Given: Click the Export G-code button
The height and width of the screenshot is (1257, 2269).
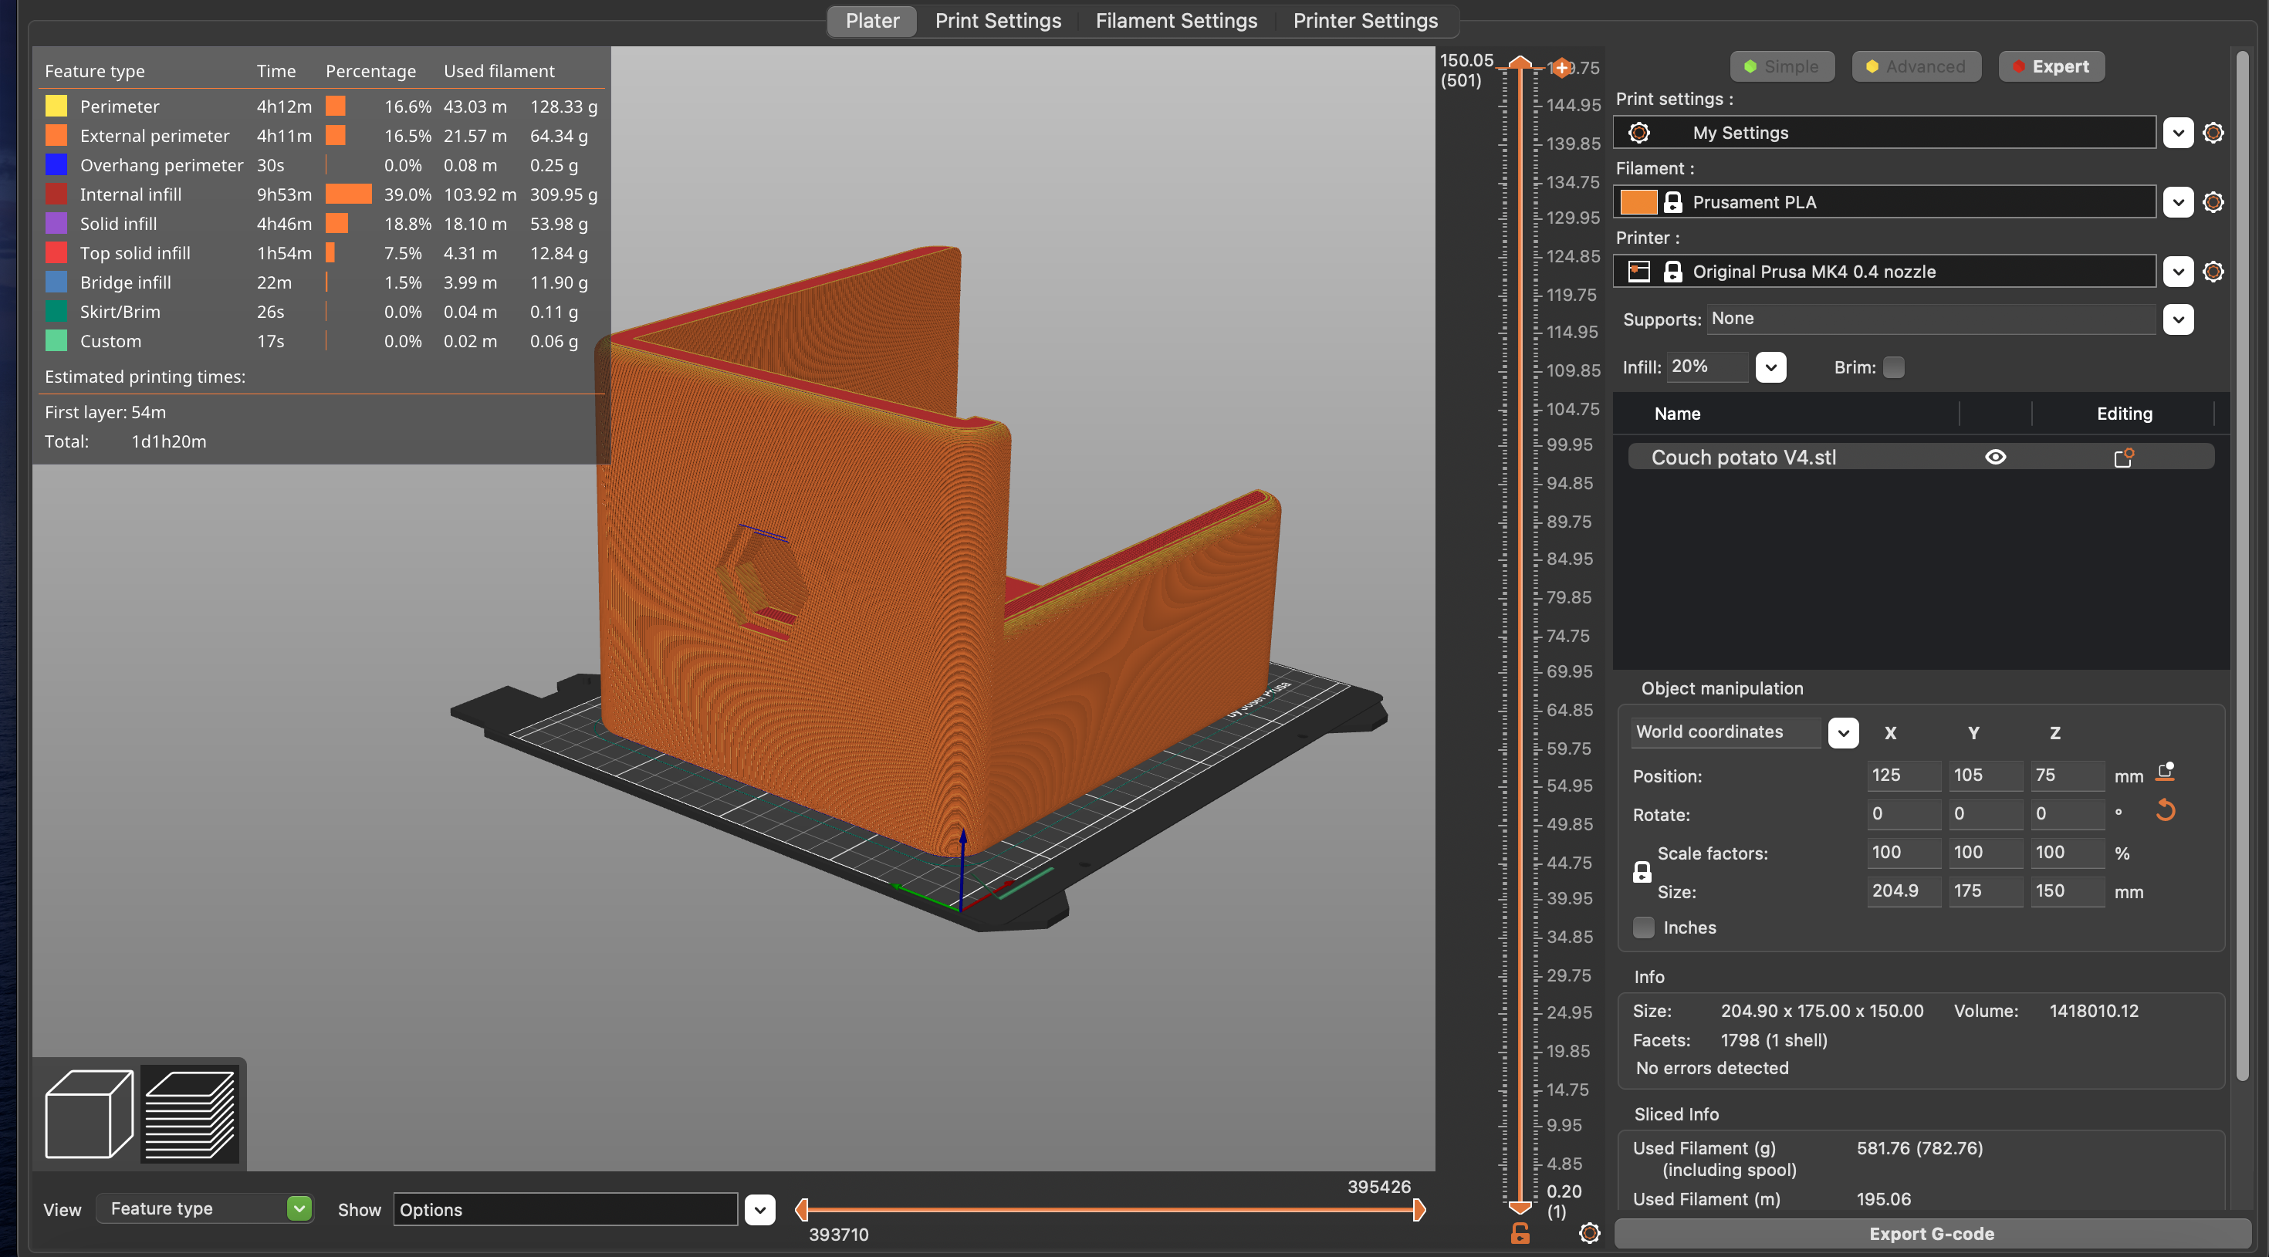Looking at the screenshot, I should [1931, 1233].
